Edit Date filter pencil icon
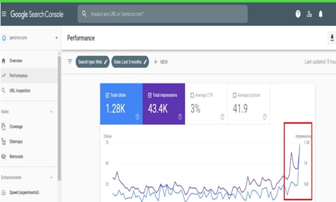336x202 pixels. [x=145, y=62]
